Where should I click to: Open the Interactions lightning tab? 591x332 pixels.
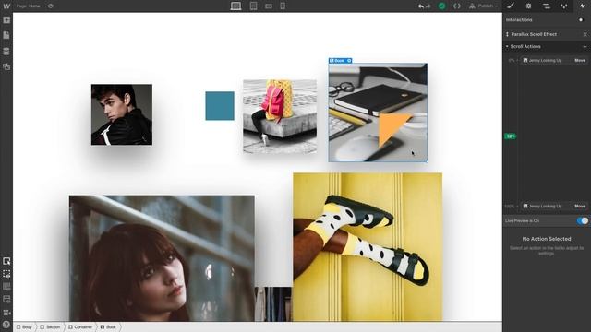(x=583, y=6)
